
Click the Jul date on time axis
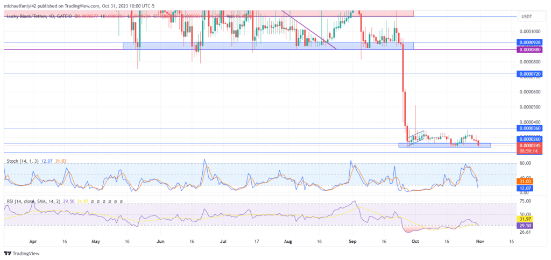coord(223,242)
